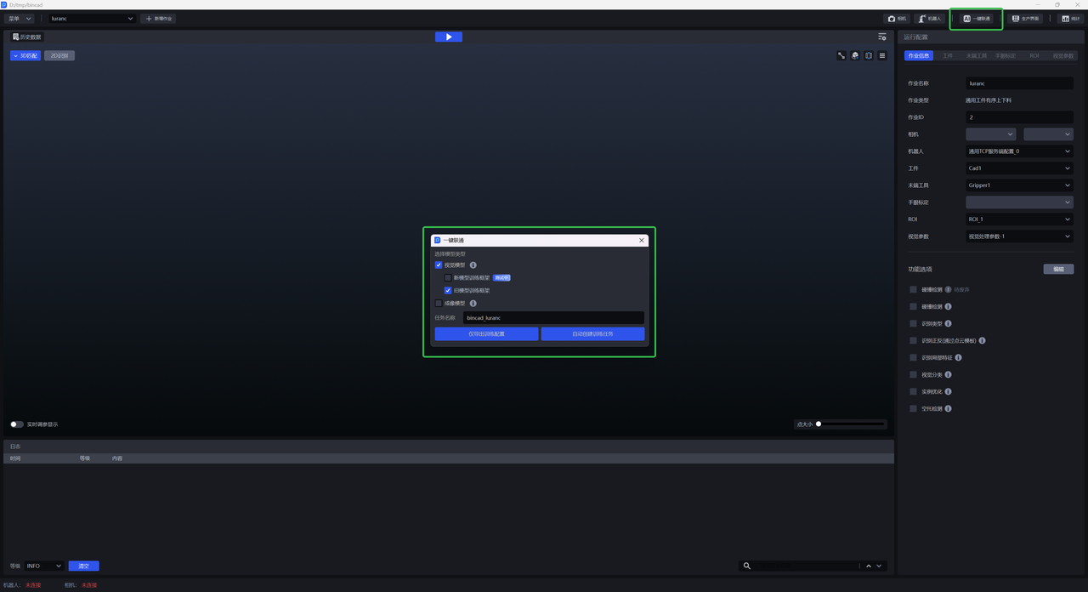The image size is (1088, 592).
Task: Uncheck the 视觉模型 checkbox
Action: click(439, 265)
